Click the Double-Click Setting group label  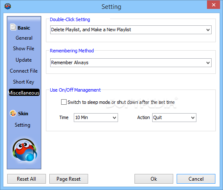70,19
